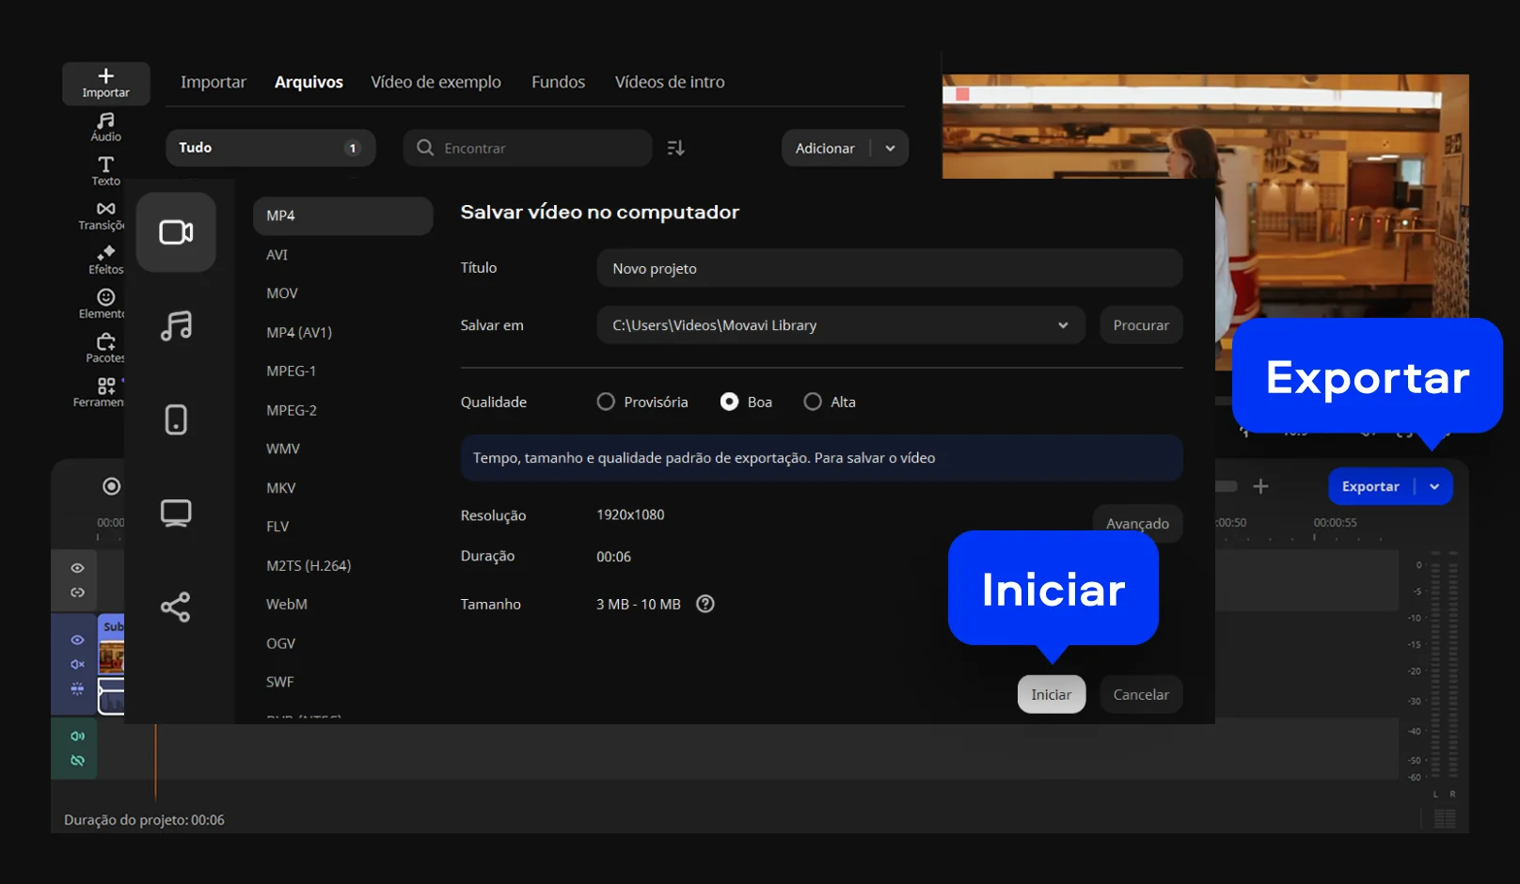Click the Título input field
The width and height of the screenshot is (1520, 884).
click(x=889, y=268)
